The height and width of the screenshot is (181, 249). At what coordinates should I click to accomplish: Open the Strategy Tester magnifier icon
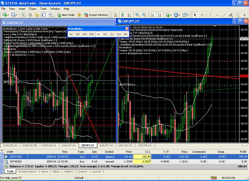51,15
